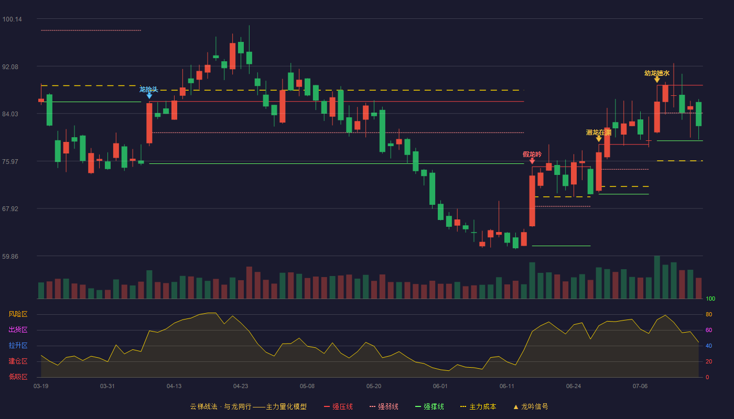This screenshot has height=419, width=734.
Task: Click the 龙吟信号 triangle legend icon
Action: tap(515, 407)
